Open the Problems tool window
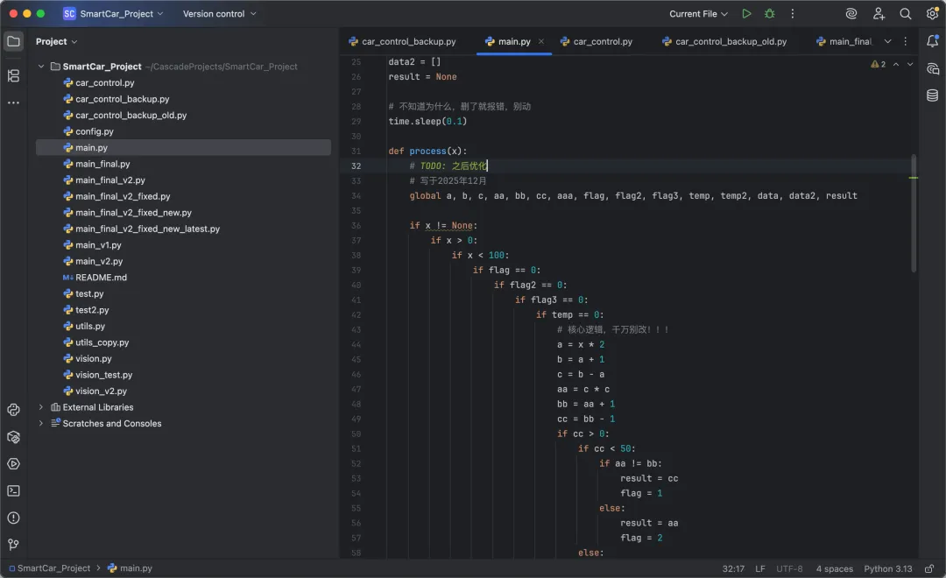The image size is (946, 578). (13, 518)
